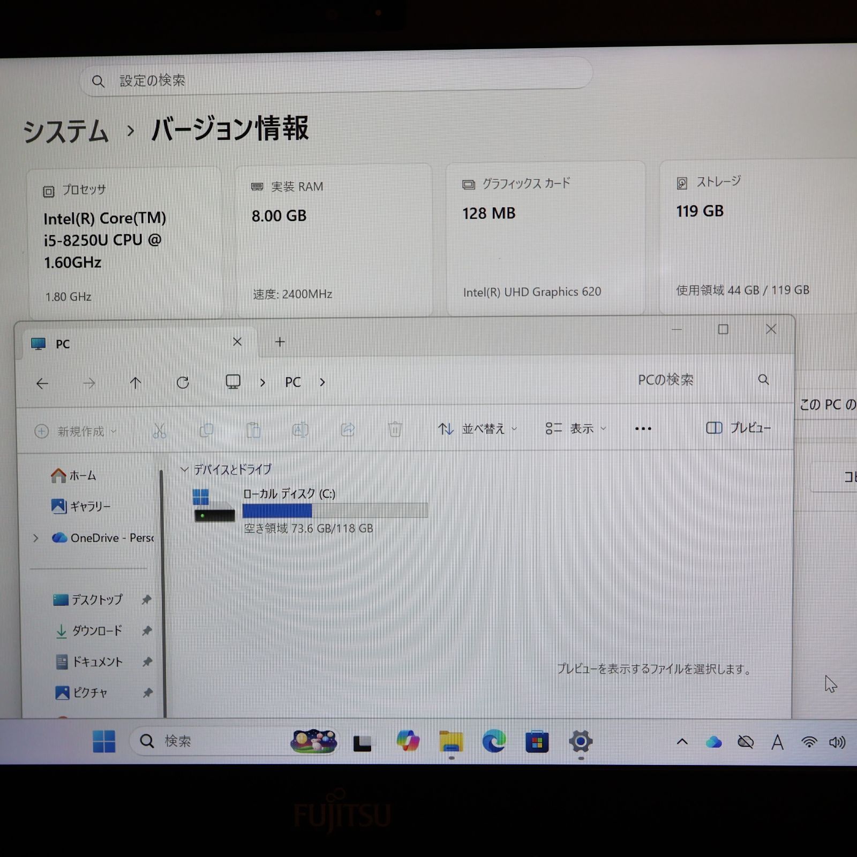
Task: Close the PC tab
Action: pyautogui.click(x=237, y=342)
